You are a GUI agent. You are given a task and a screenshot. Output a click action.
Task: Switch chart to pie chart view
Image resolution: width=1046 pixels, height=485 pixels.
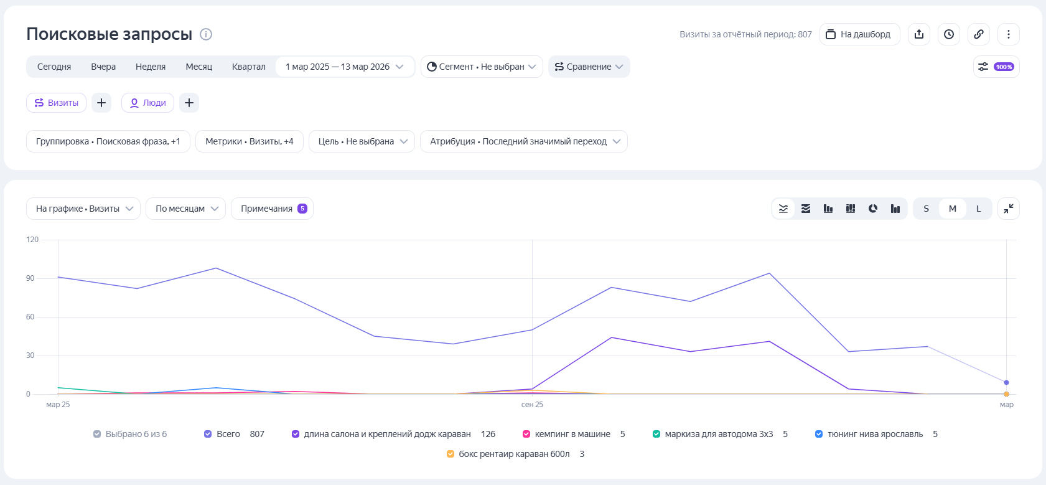[873, 209]
